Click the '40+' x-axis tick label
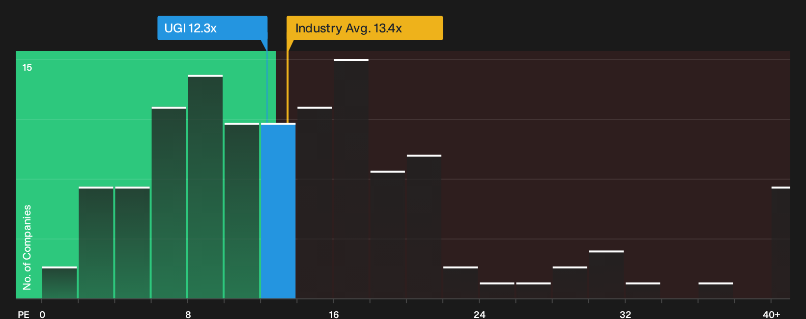Viewport: 806px width, 319px height. (x=772, y=315)
